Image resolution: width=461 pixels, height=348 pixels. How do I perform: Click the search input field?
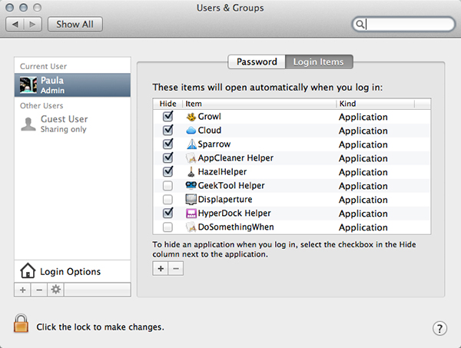click(403, 24)
